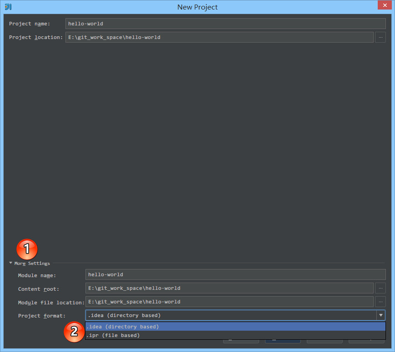Close the New Project dialog
This screenshot has height=352, width=395.
point(384,6)
